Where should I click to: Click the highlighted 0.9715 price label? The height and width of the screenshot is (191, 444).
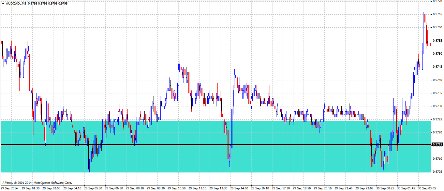[437, 144]
